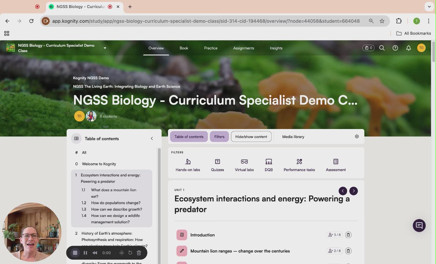Image resolution: width=436 pixels, height=264 pixels.
Task: Collapse the Table of contents sidebar
Action: click(x=152, y=138)
